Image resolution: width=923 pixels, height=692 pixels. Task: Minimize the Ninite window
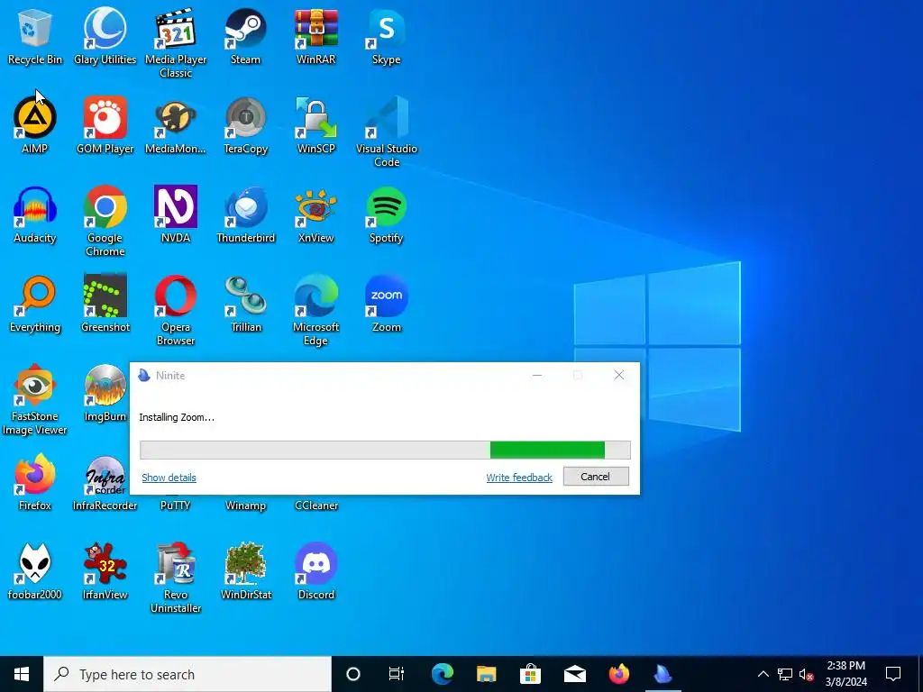[x=537, y=376]
